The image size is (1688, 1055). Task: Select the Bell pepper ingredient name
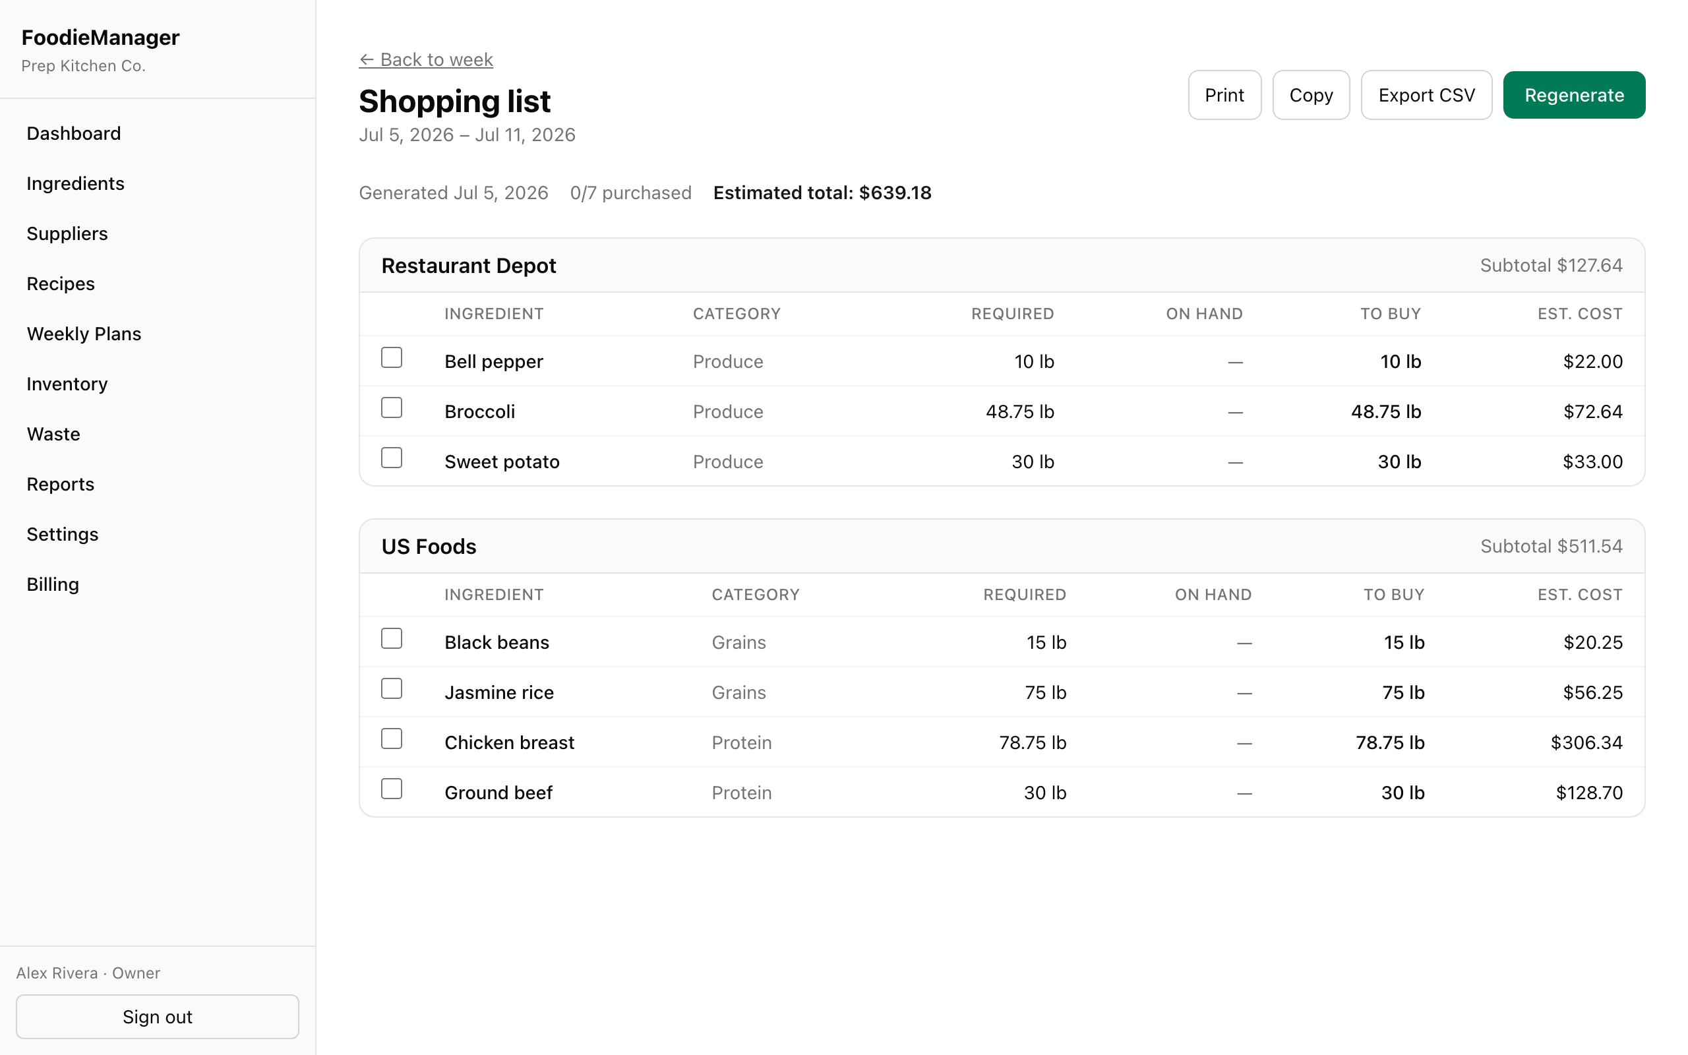[494, 361]
